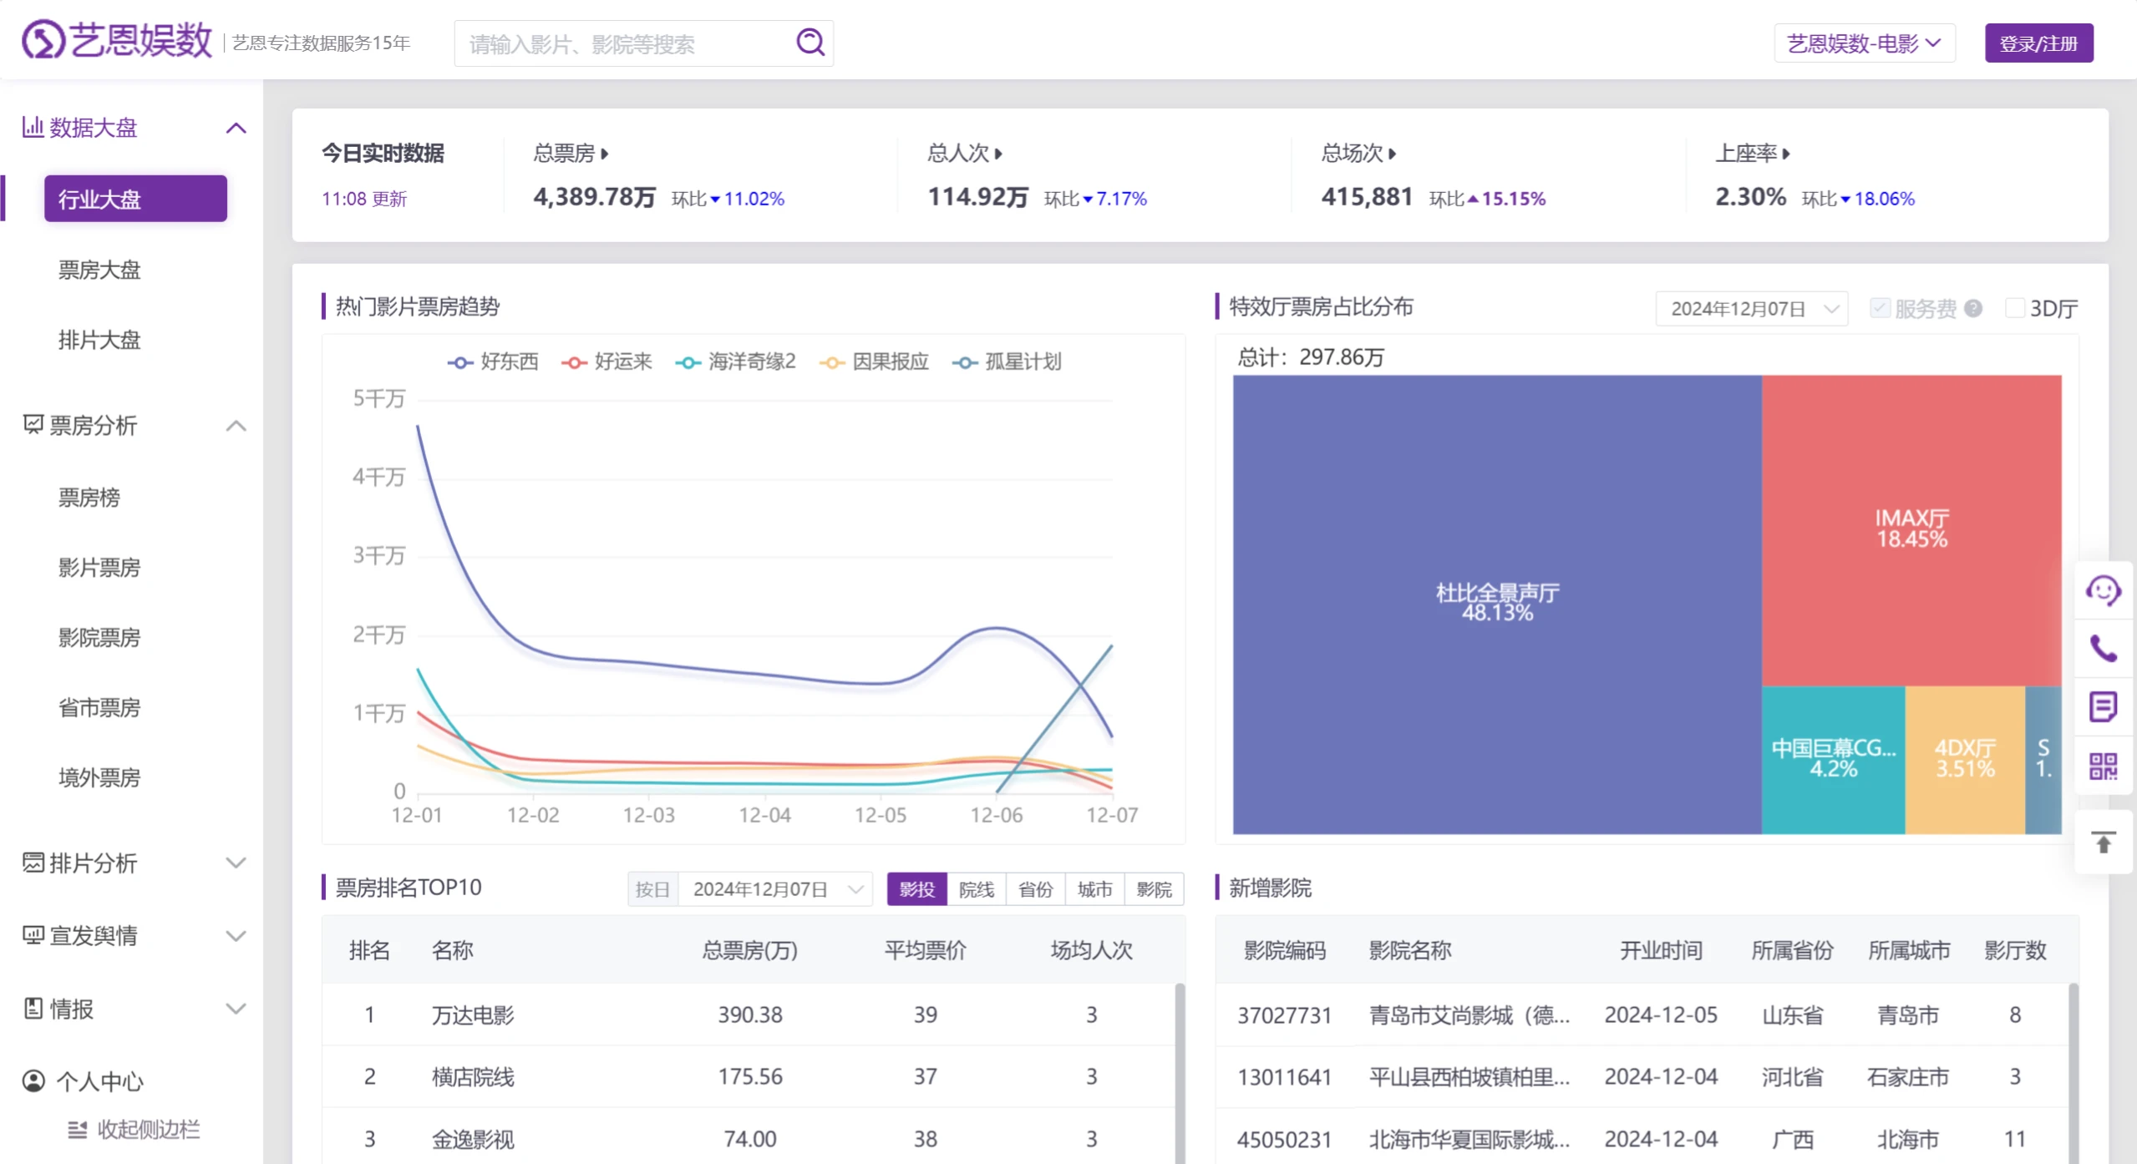Click the back-to-top arrow icon
2137x1164 pixels.
tap(2104, 842)
